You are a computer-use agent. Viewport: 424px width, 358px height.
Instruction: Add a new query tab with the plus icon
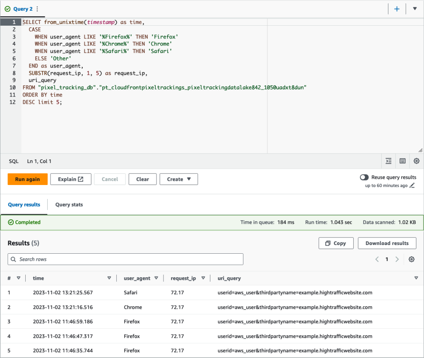click(x=397, y=9)
